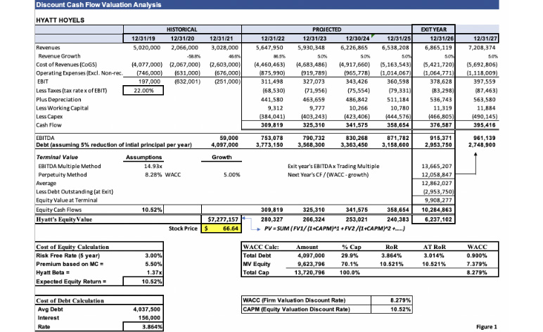Viewport: 543px width, 332px height.
Task: Select the exit year equity cash flow 10,284,863
Action: click(437, 210)
